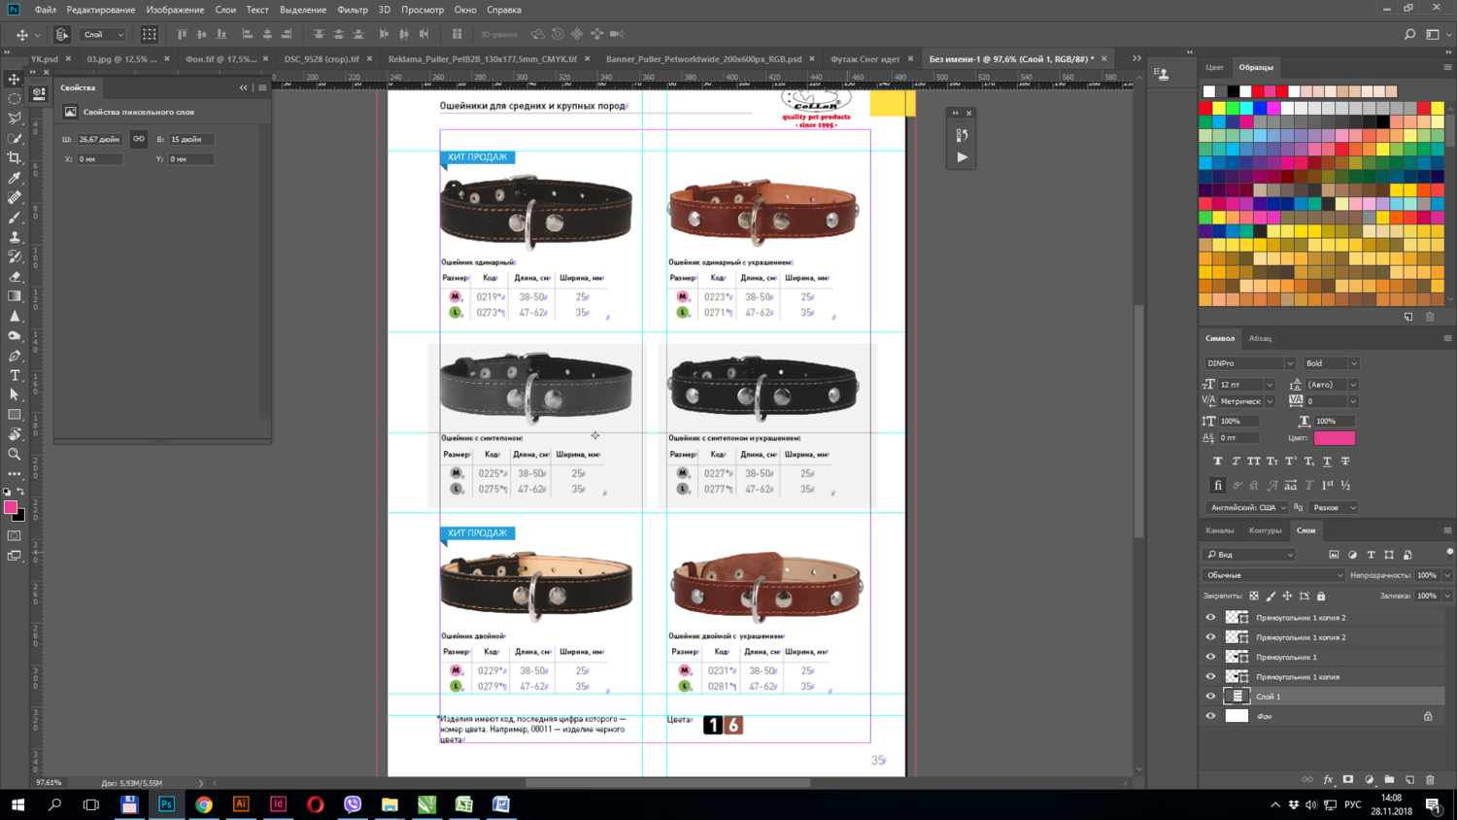Select the Clone Stamp tool
The width and height of the screenshot is (1457, 820).
[15, 237]
